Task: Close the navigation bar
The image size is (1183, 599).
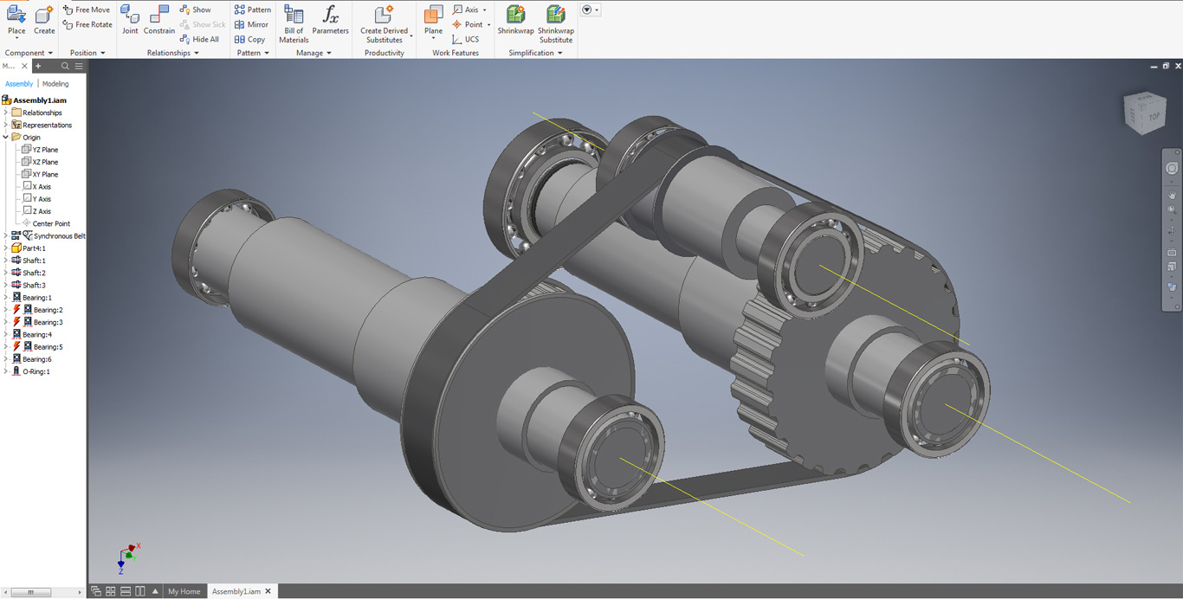Action: pyautogui.click(x=1175, y=153)
